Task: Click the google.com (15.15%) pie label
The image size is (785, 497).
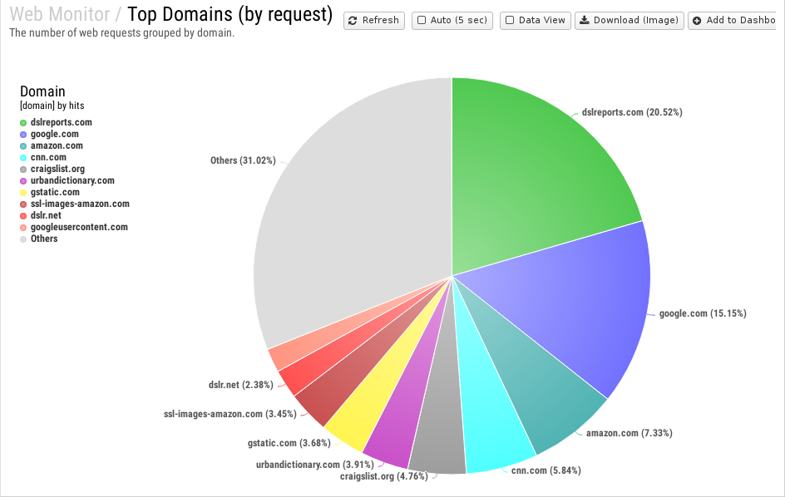Action: tap(703, 313)
